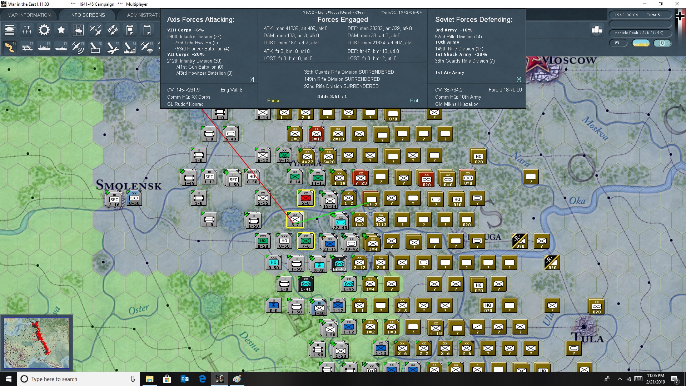
Task: Click Pause in the combat report
Action: [274, 101]
